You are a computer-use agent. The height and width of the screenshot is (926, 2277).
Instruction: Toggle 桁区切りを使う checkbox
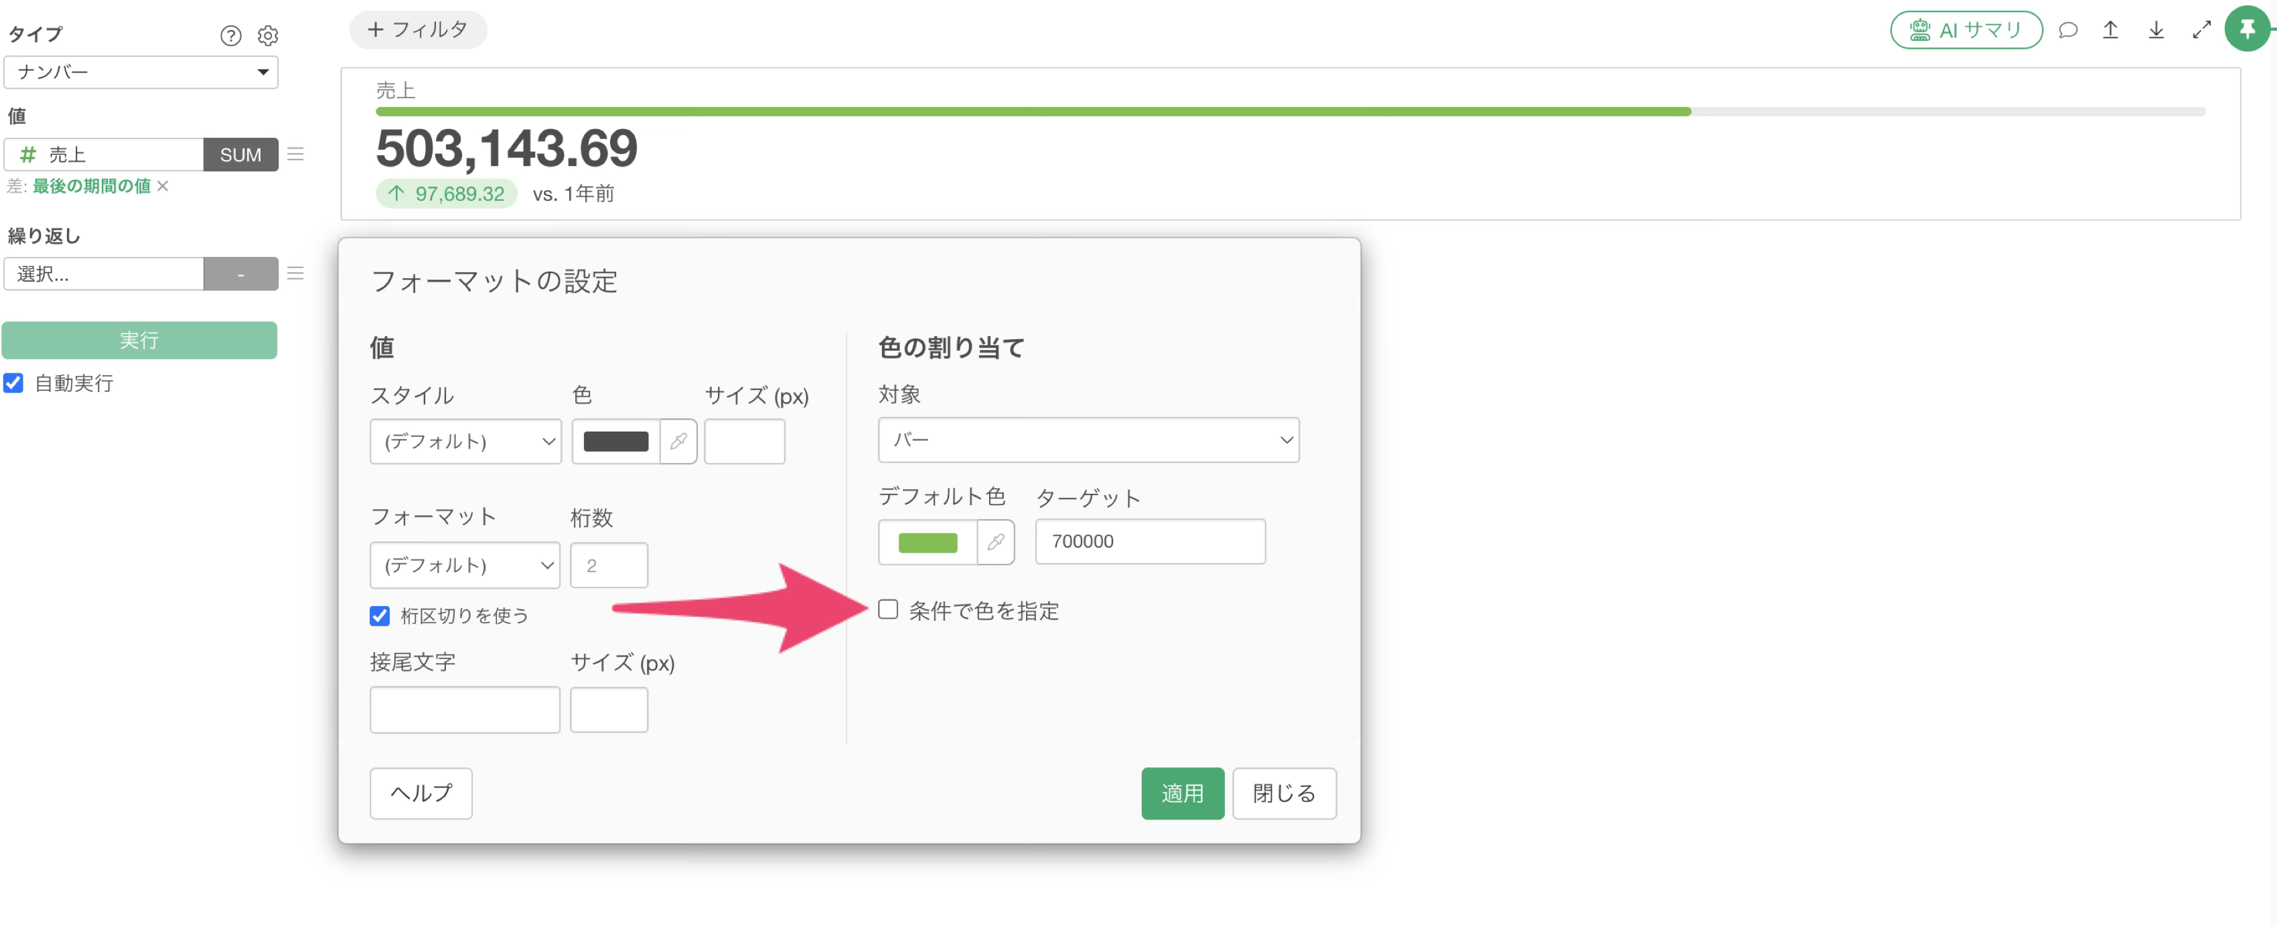click(379, 616)
